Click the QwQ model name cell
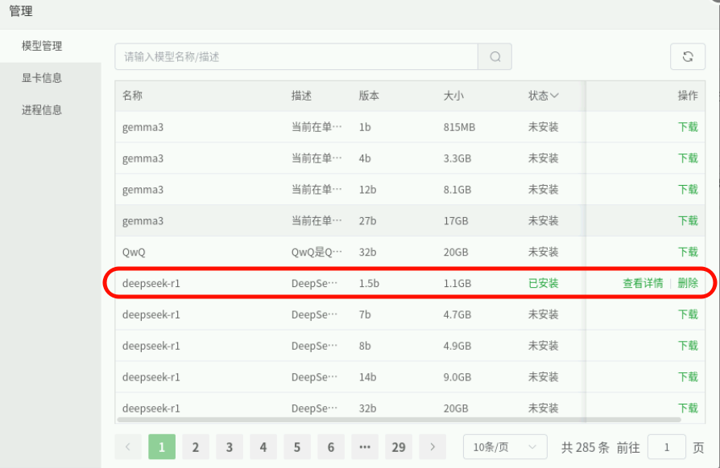The image size is (720, 468). click(134, 252)
